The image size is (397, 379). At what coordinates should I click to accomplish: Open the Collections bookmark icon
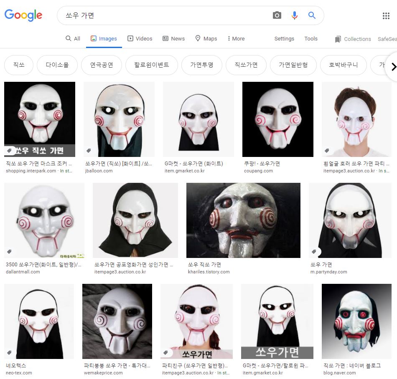coord(338,39)
